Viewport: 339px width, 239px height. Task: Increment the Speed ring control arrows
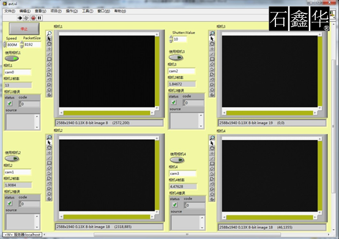tap(5, 45)
